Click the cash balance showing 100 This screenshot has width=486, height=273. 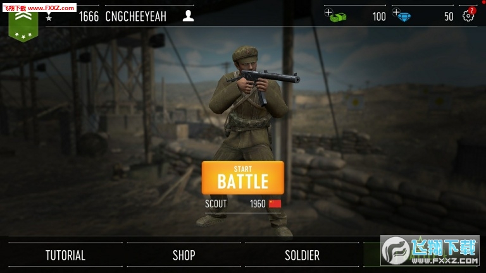pos(379,16)
